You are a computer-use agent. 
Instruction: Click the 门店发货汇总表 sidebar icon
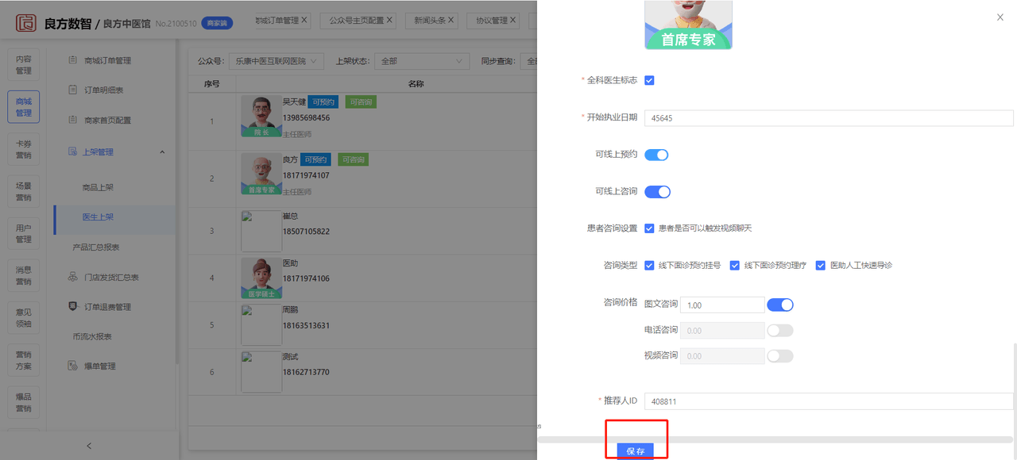(72, 277)
